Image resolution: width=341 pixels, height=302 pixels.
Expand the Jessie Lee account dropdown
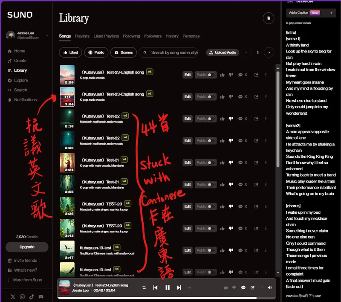(x=46, y=35)
